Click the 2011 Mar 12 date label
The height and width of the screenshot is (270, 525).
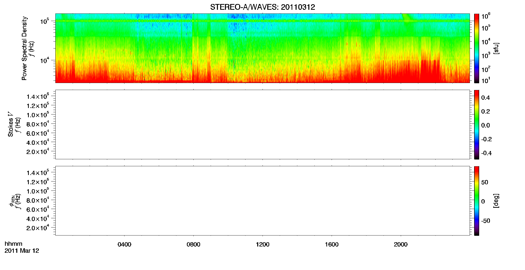point(22,251)
